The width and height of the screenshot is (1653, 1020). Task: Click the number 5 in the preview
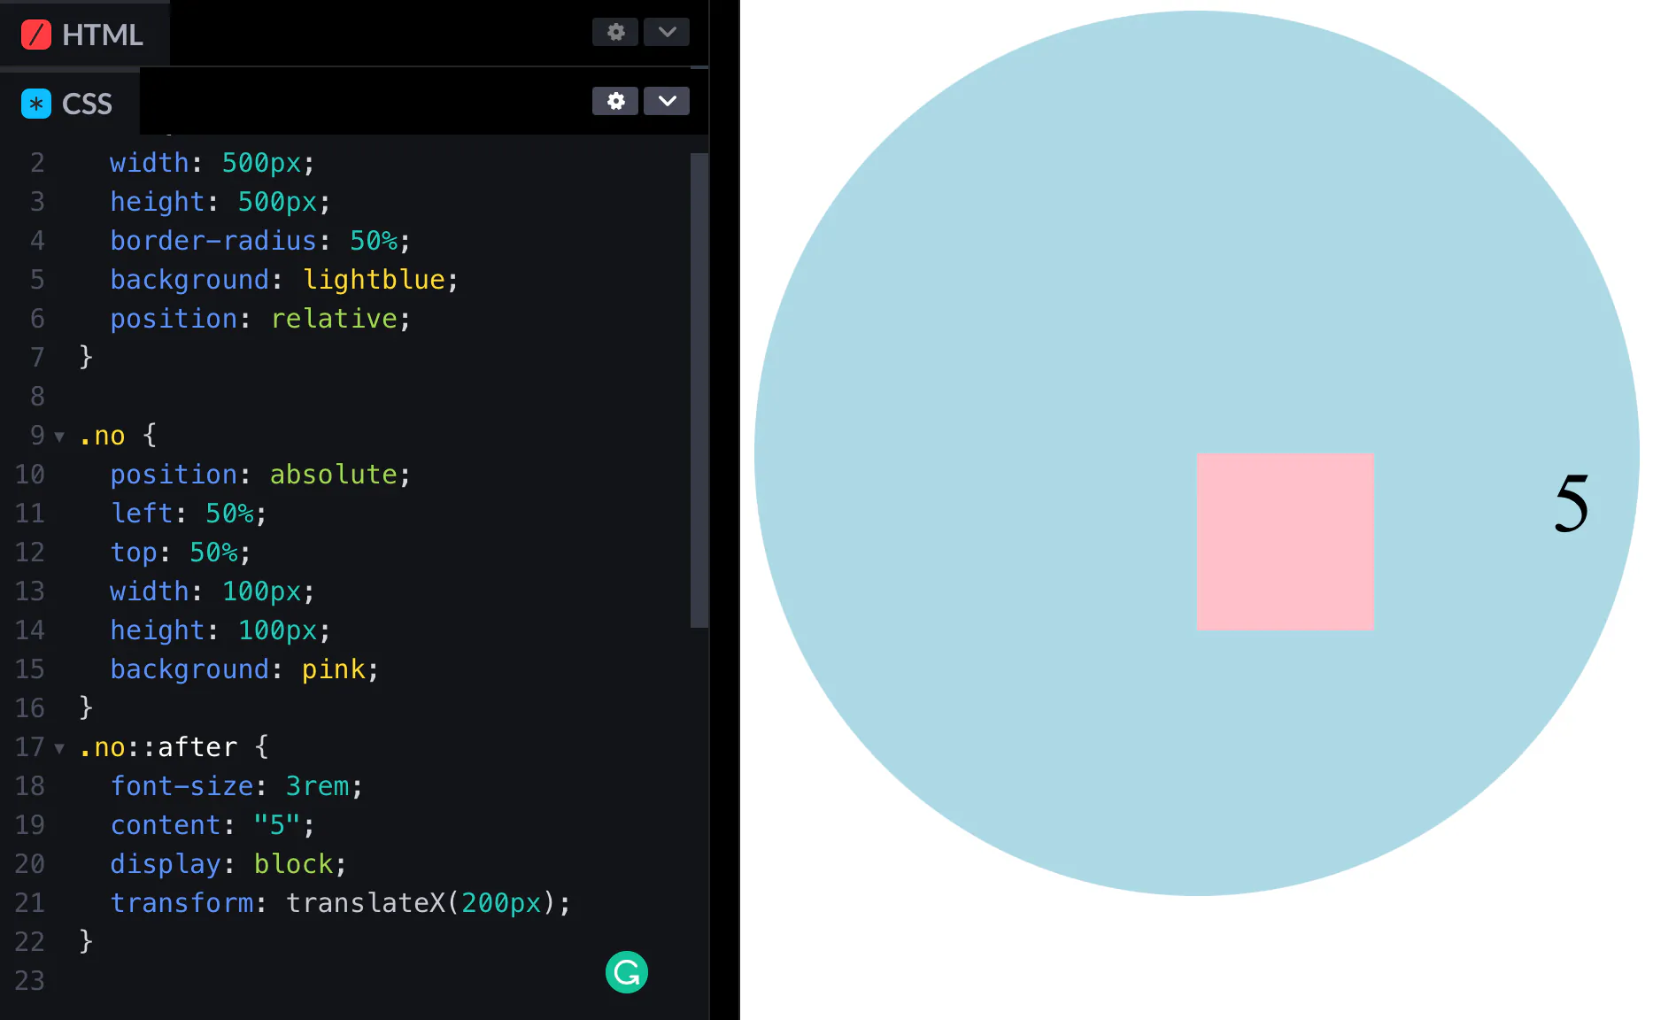pos(1572,503)
